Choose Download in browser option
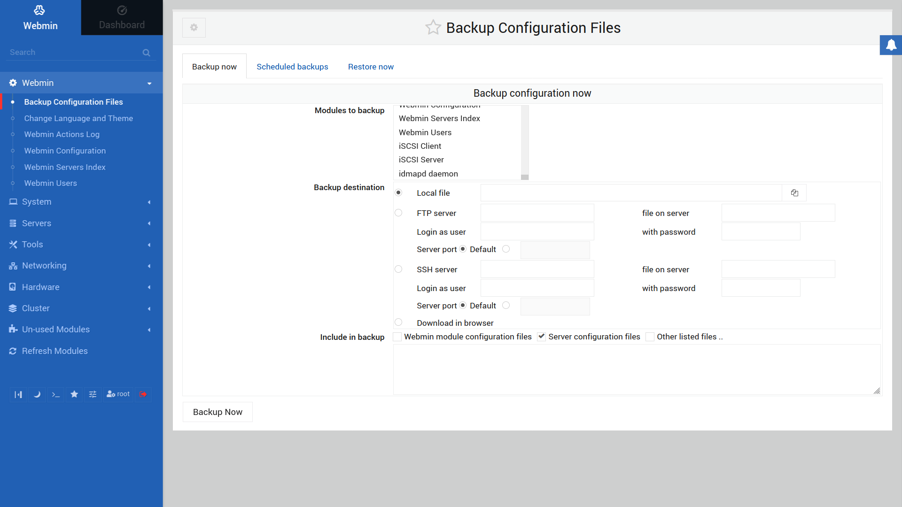Image resolution: width=902 pixels, height=507 pixels. [x=398, y=323]
